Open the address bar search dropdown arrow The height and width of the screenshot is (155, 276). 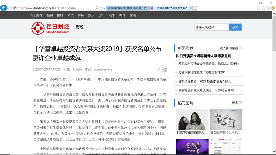[100, 8]
